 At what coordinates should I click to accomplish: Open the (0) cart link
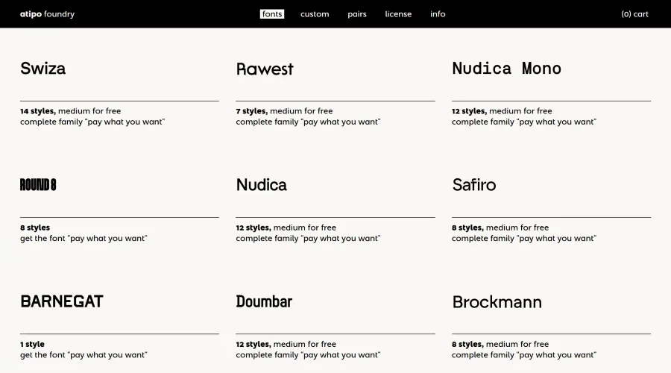point(634,14)
